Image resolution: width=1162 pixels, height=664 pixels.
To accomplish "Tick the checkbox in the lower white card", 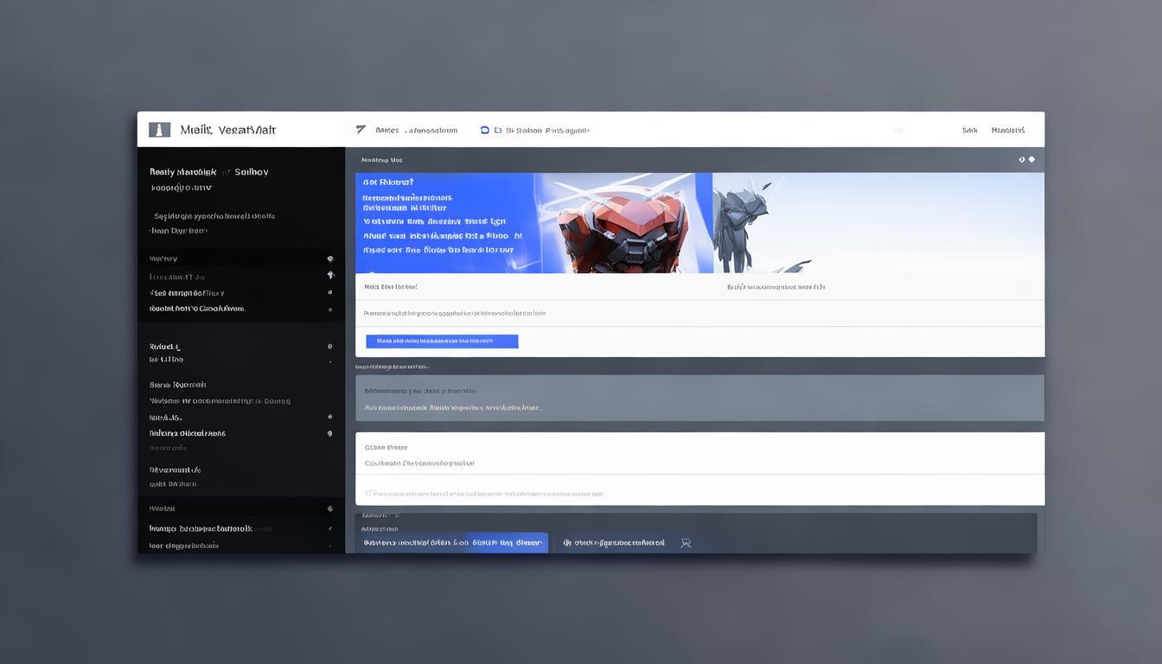I will click(x=369, y=494).
